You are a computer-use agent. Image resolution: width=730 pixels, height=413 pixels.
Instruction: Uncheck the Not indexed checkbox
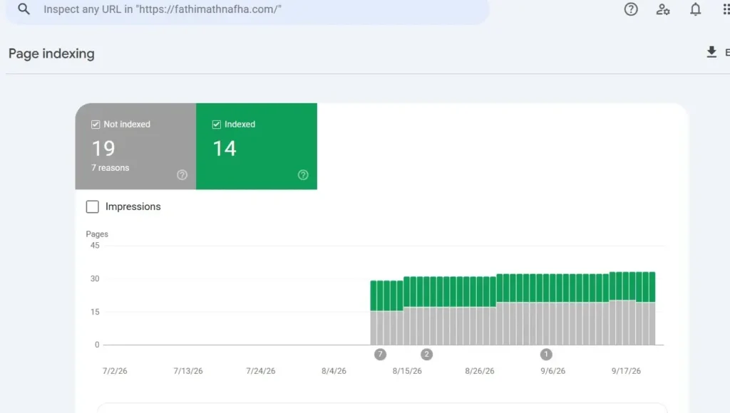(x=96, y=124)
